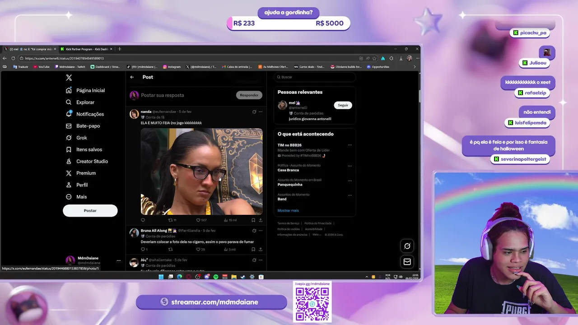Open Explorar search page
The width and height of the screenshot is (578, 325).
80,102
